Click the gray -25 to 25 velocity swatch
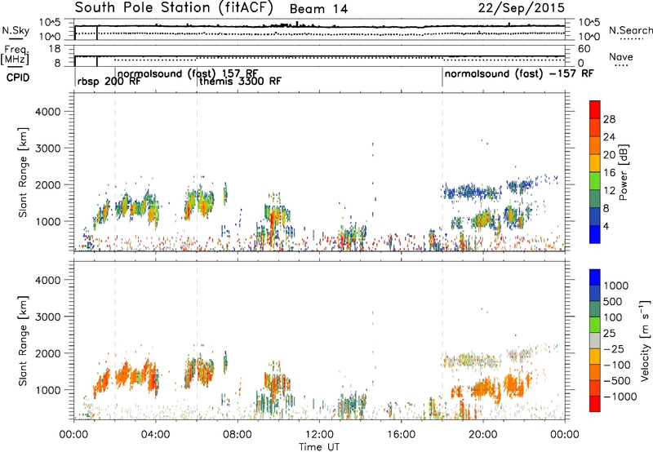The height and width of the screenshot is (452, 653). click(595, 340)
